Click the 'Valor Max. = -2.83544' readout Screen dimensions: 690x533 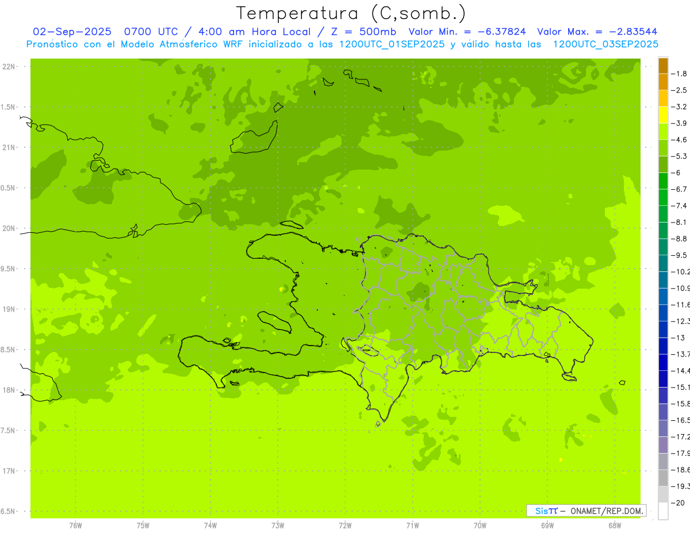[597, 32]
